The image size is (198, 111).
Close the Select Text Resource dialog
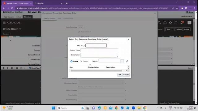[128, 39]
